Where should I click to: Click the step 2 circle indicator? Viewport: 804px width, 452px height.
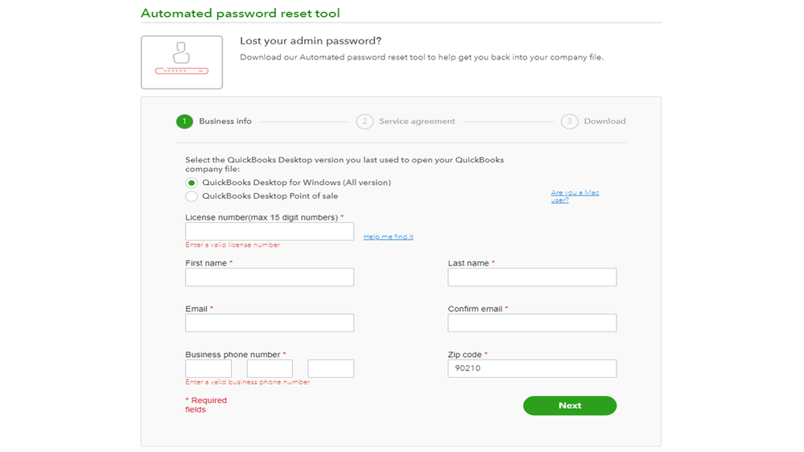click(365, 121)
